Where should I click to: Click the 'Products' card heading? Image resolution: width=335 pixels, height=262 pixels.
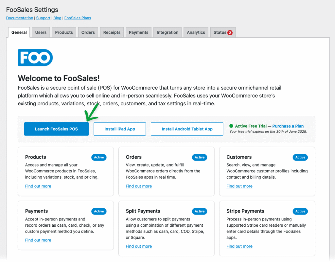click(x=35, y=157)
